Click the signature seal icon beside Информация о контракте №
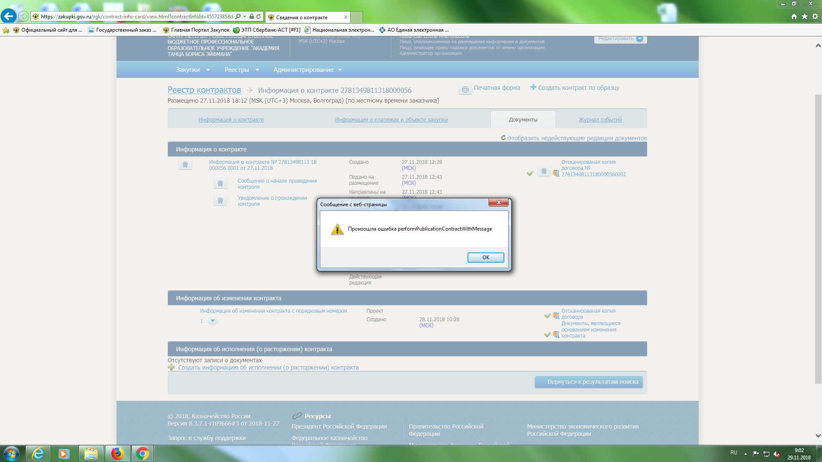This screenshot has width=822, height=462. tap(185, 165)
